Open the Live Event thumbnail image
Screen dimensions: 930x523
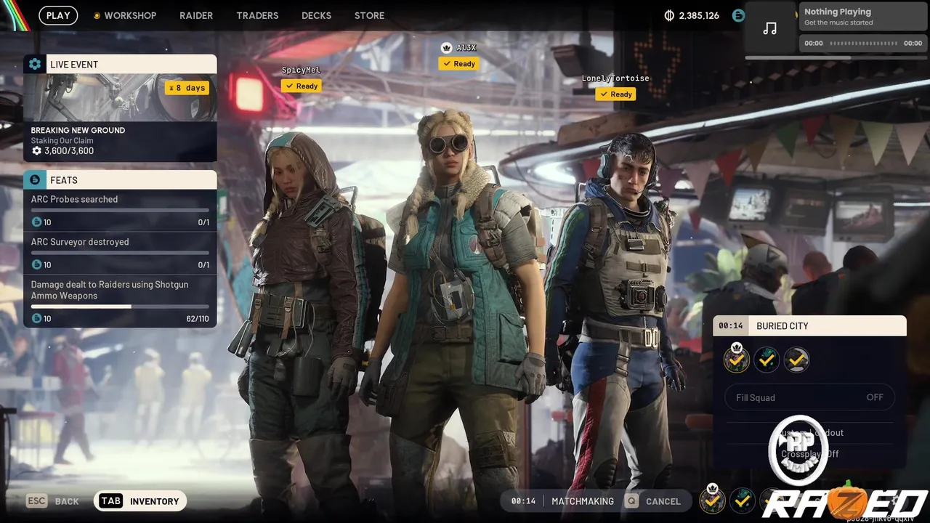(x=120, y=97)
